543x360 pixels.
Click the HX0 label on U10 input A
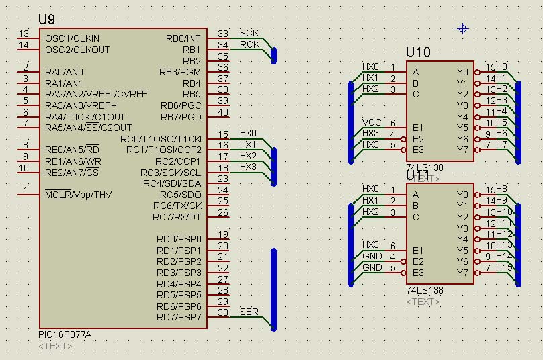pos(370,66)
